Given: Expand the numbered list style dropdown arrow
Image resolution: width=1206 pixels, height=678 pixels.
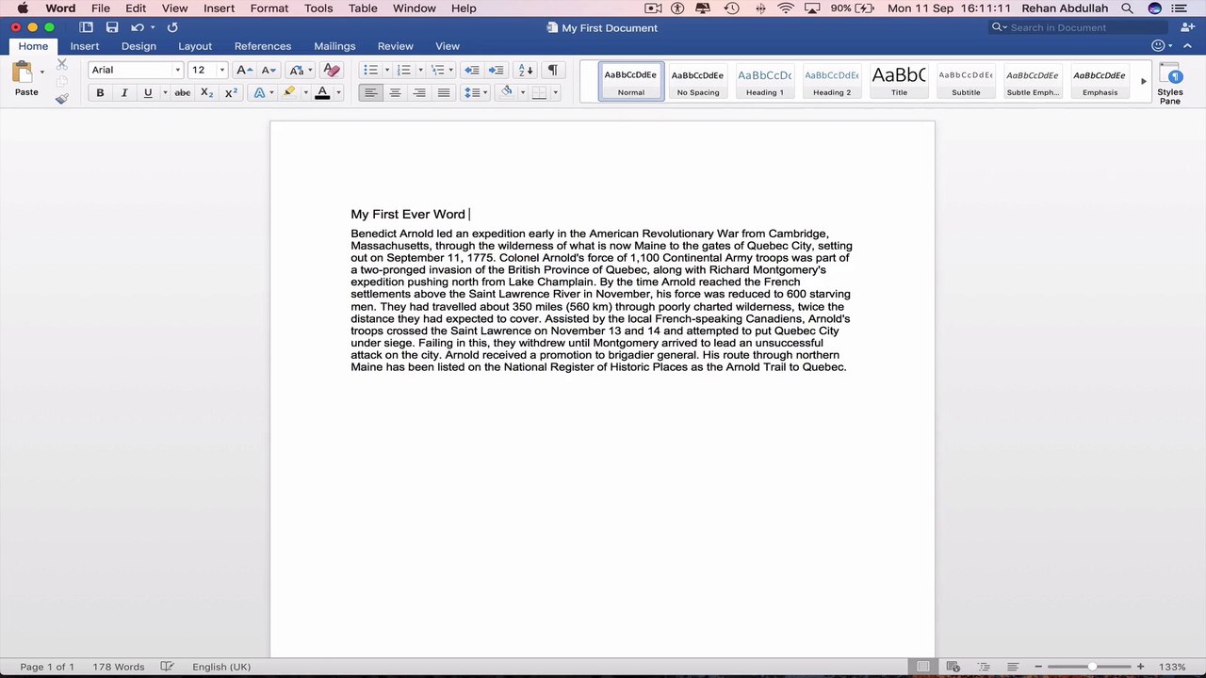Looking at the screenshot, I should click(x=418, y=70).
